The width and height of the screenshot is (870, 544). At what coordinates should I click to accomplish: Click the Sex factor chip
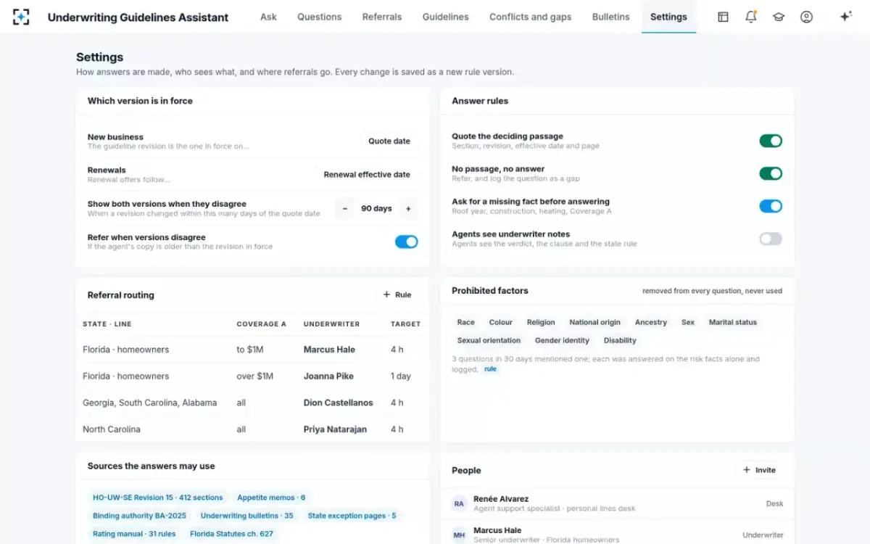[x=688, y=322]
